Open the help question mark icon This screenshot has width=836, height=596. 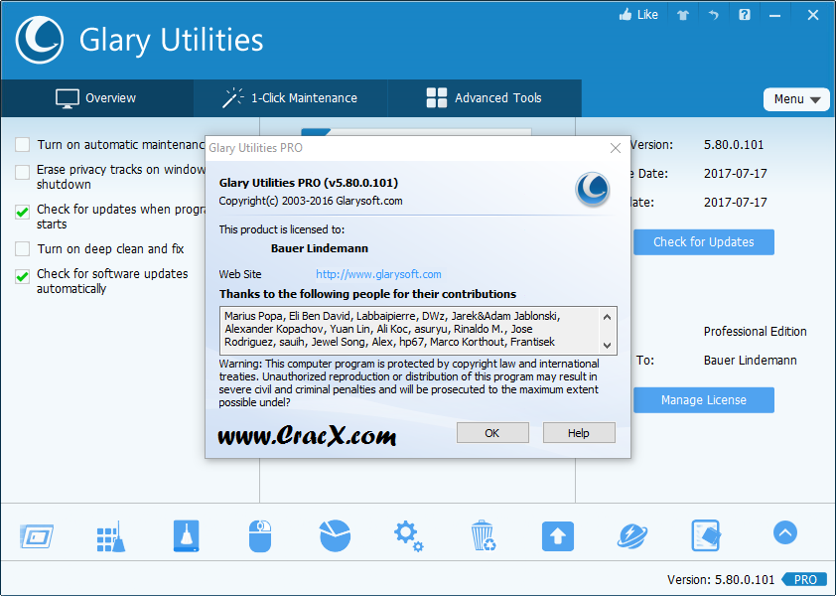pyautogui.click(x=745, y=15)
